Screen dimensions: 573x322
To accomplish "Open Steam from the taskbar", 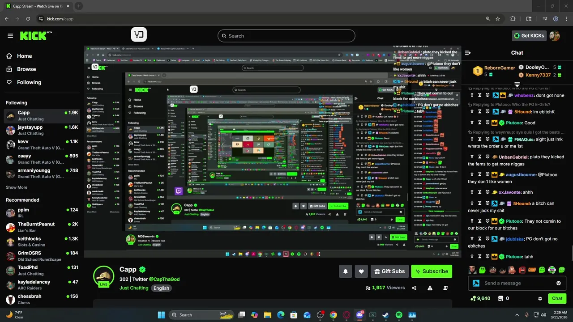I will pyautogui.click(x=385, y=315).
